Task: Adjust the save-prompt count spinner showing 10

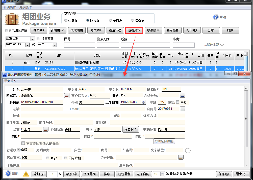Action: click(162, 174)
